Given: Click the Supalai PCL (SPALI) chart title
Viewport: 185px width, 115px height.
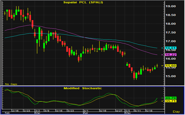Looking at the screenshot, I should click(x=83, y=2).
